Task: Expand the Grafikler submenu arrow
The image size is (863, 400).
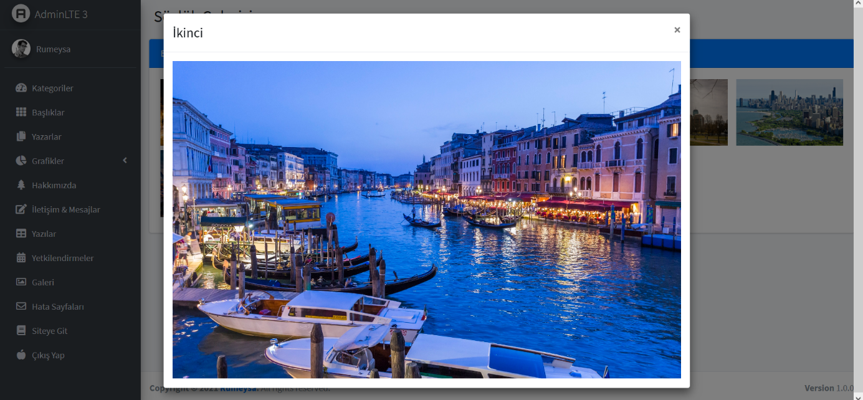Action: coord(125,161)
